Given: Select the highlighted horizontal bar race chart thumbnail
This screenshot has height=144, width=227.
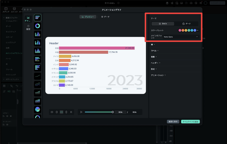Looking at the screenshot, I should click(x=38, y=17).
